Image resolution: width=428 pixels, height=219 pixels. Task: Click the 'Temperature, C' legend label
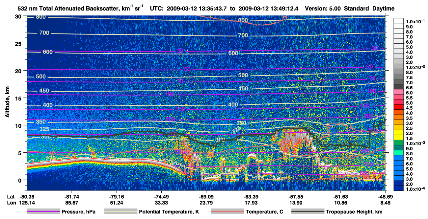click(264, 212)
